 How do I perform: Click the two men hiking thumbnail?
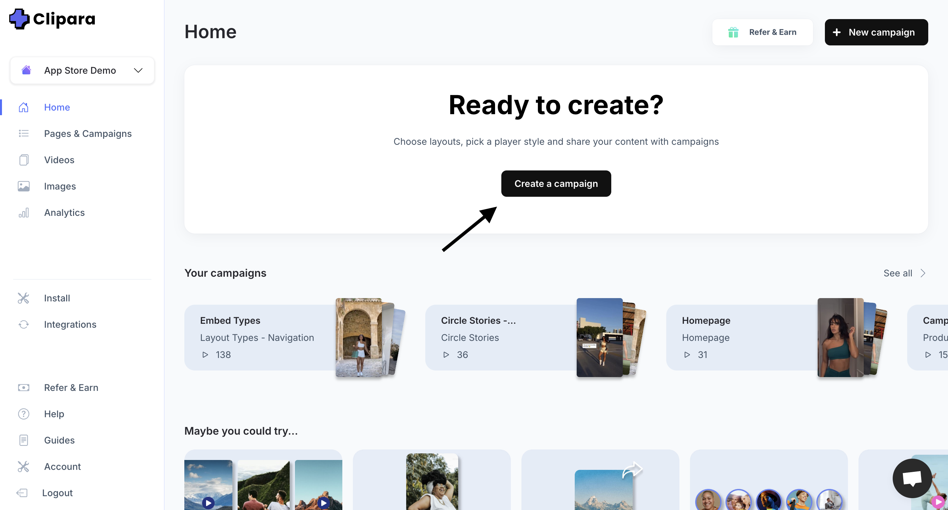263,485
